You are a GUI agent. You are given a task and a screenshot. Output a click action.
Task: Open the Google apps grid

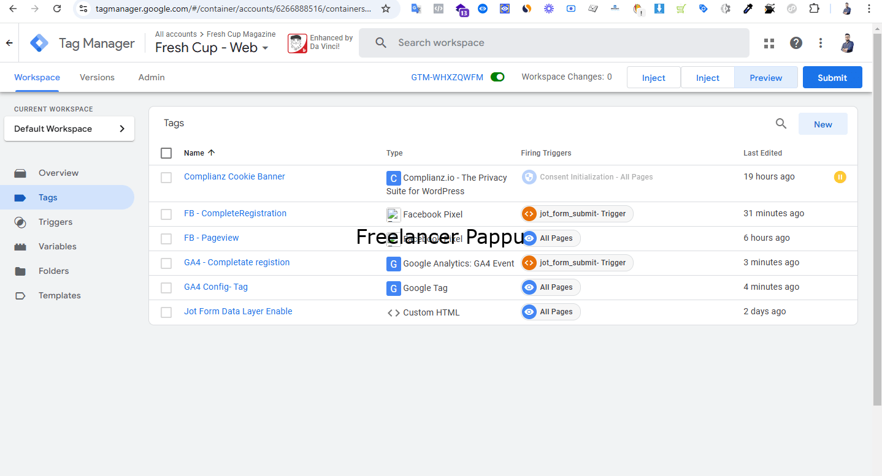point(769,43)
